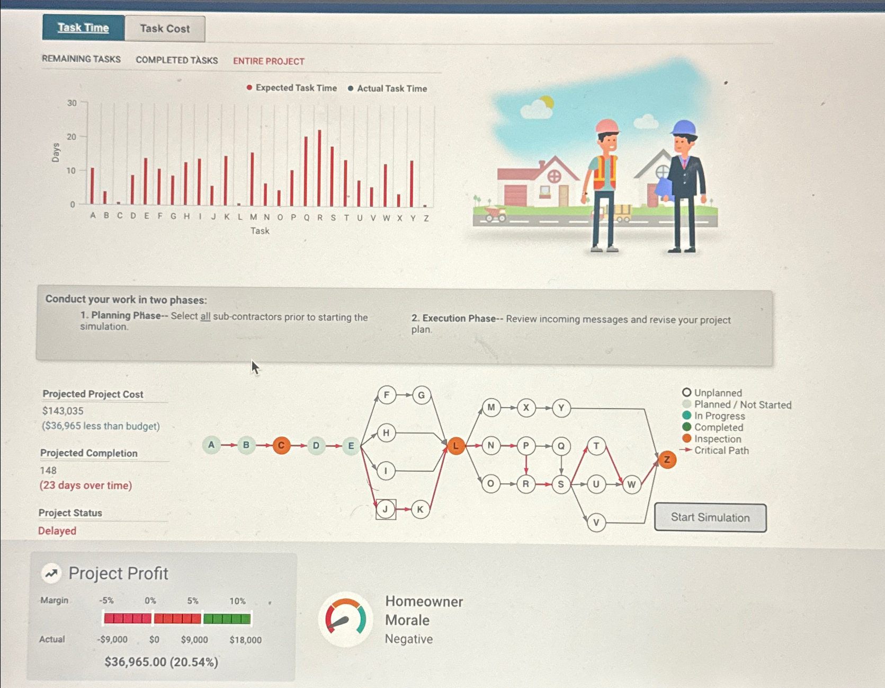Switch to the Task Cost tab
Screen dimensions: 885x688
(x=165, y=29)
